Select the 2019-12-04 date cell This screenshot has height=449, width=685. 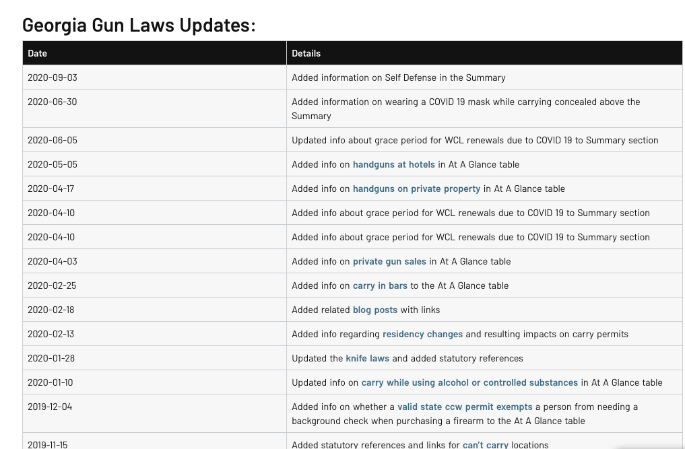pos(155,413)
